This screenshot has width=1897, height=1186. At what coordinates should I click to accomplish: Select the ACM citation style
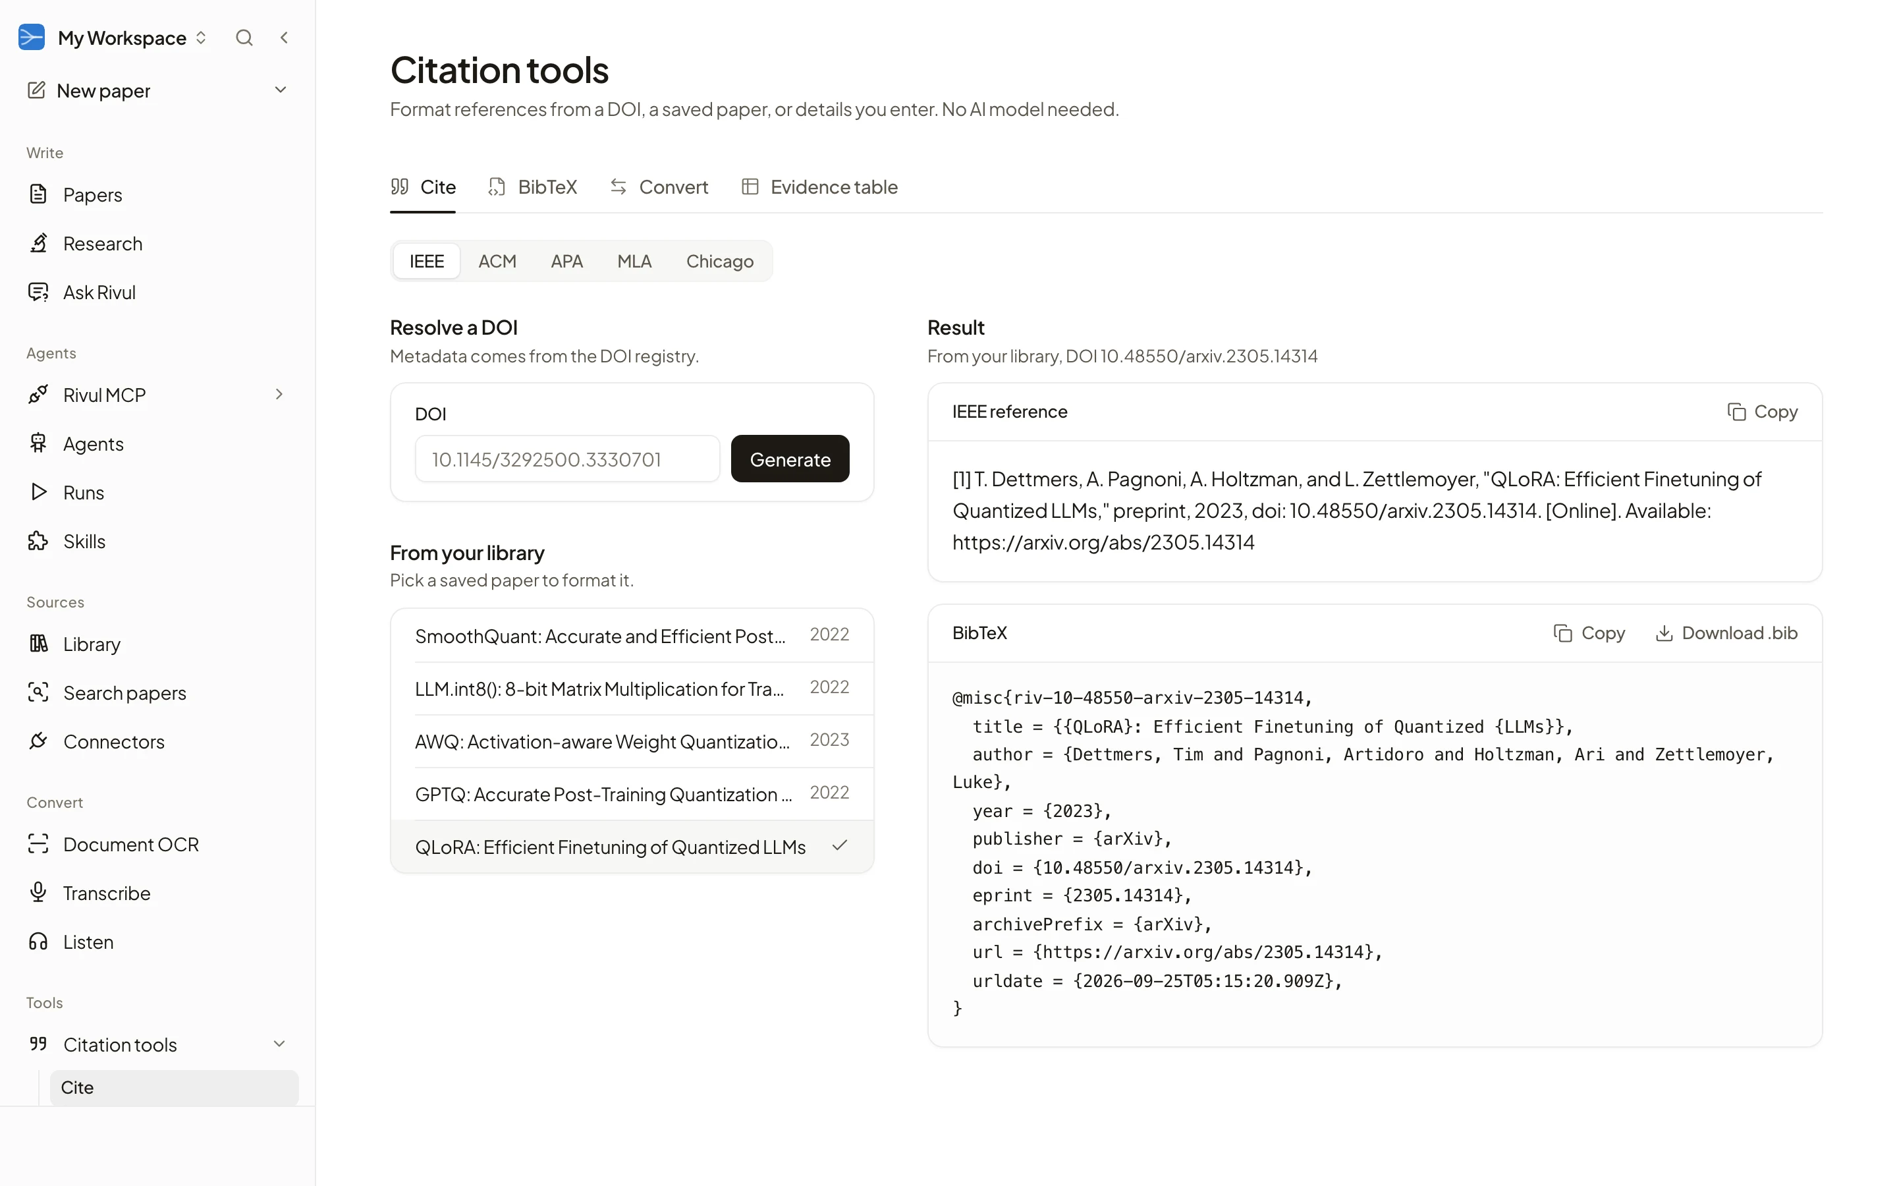click(x=497, y=261)
